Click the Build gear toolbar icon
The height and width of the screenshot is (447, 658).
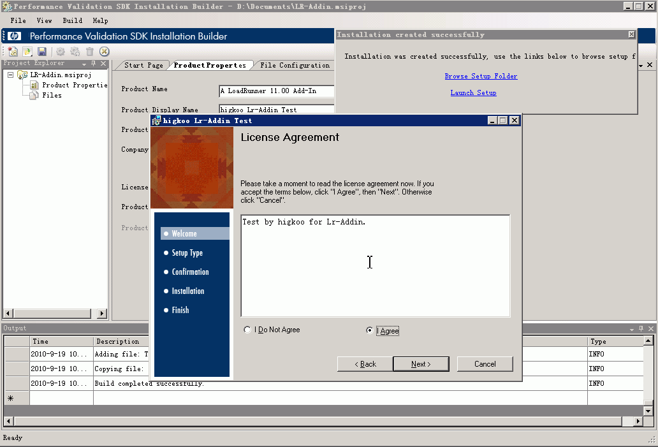pos(61,51)
